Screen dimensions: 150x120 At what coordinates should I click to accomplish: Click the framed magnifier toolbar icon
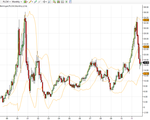49,2
